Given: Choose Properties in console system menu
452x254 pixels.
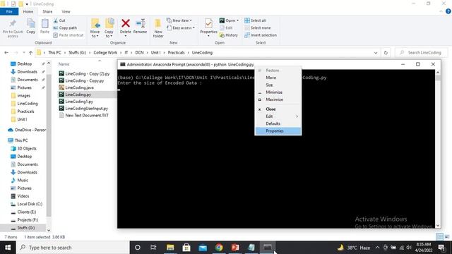Looking at the screenshot, I should 278,131.
